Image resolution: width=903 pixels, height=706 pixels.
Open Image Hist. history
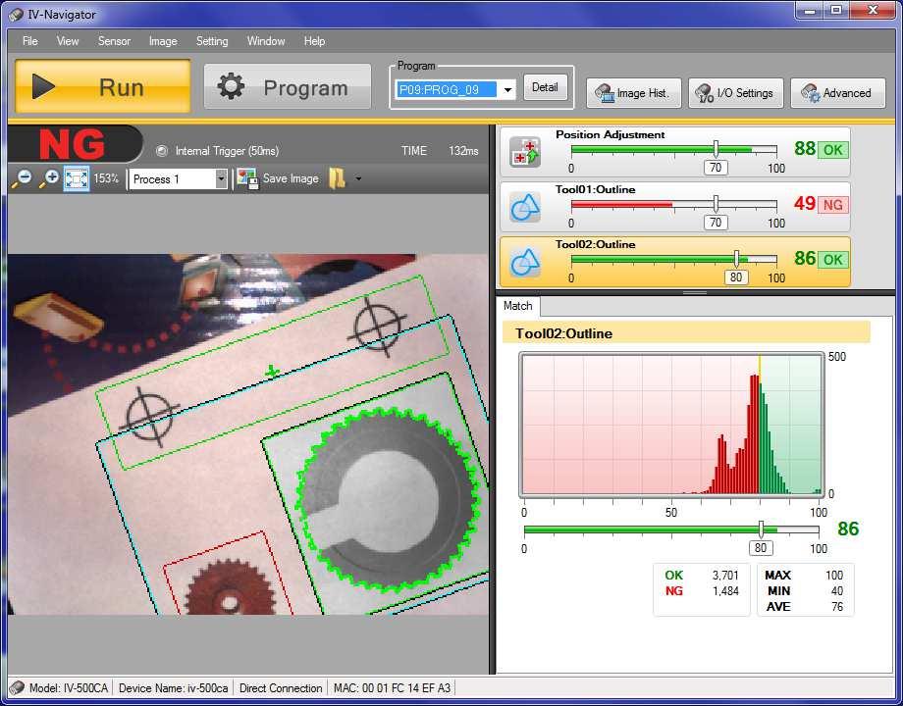point(633,93)
